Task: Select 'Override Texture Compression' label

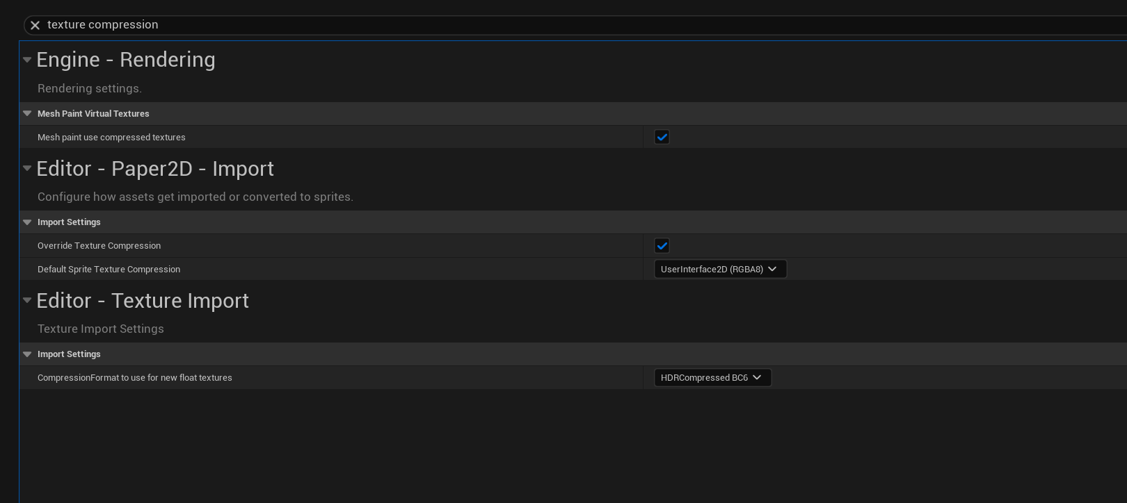Action: coord(99,246)
